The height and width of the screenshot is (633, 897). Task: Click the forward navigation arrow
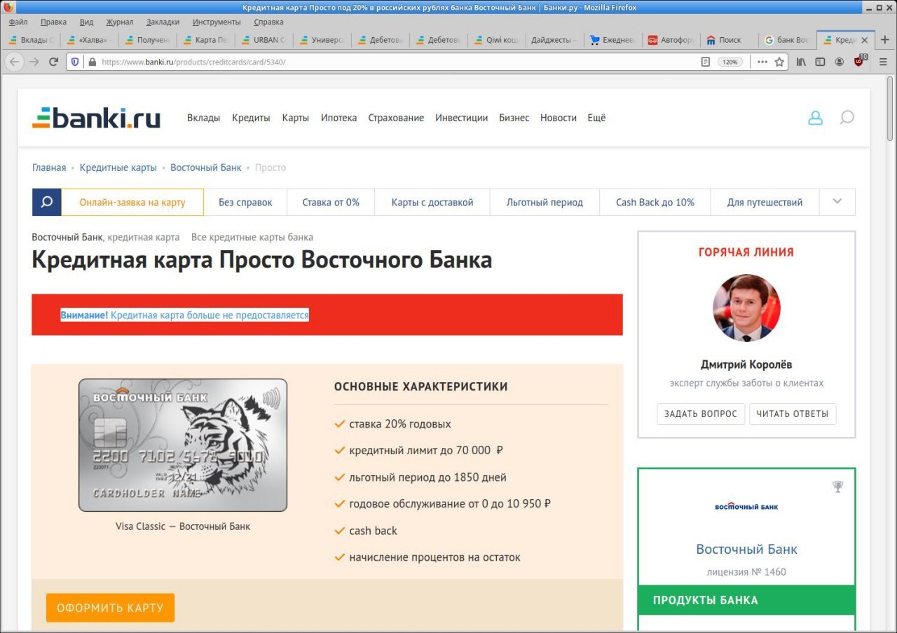click(x=34, y=62)
